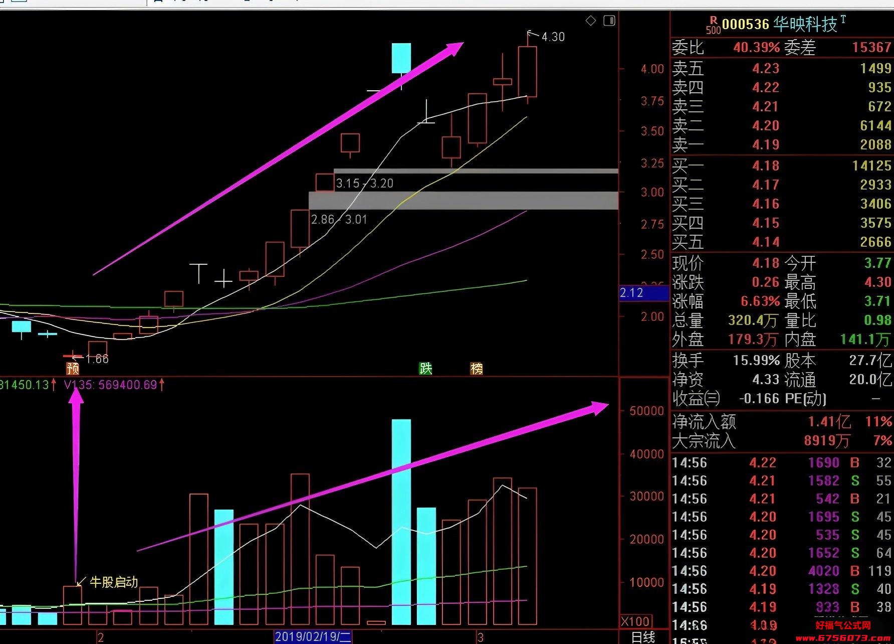Screen dimensions: 894x644
Task: Click the diamond icon above the chart
Action: click(x=591, y=21)
